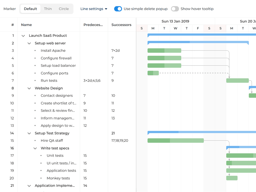The image size is (256, 192).
Task: Click the Hire QA staff task bar
Action: tap(175, 140)
